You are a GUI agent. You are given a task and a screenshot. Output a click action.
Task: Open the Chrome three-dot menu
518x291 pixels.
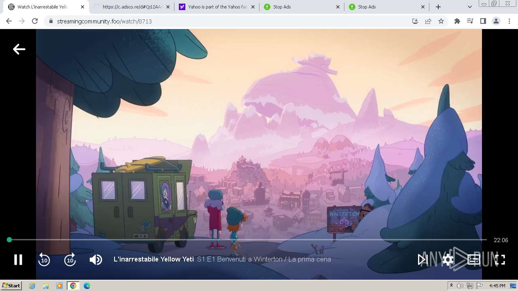tap(509, 21)
